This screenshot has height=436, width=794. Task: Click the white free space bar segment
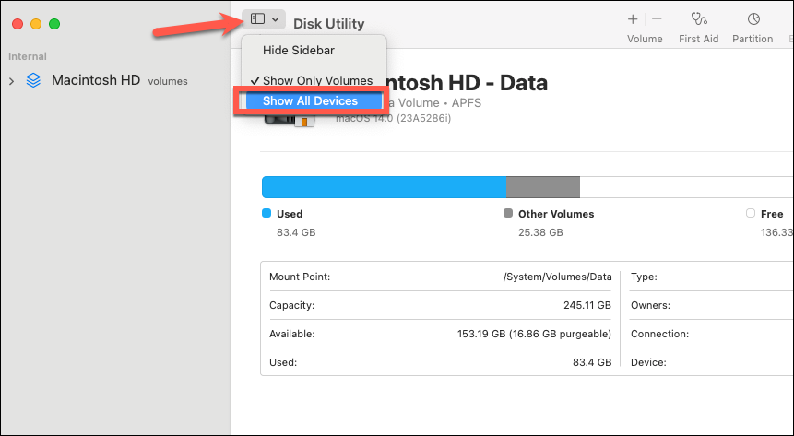[687, 187]
